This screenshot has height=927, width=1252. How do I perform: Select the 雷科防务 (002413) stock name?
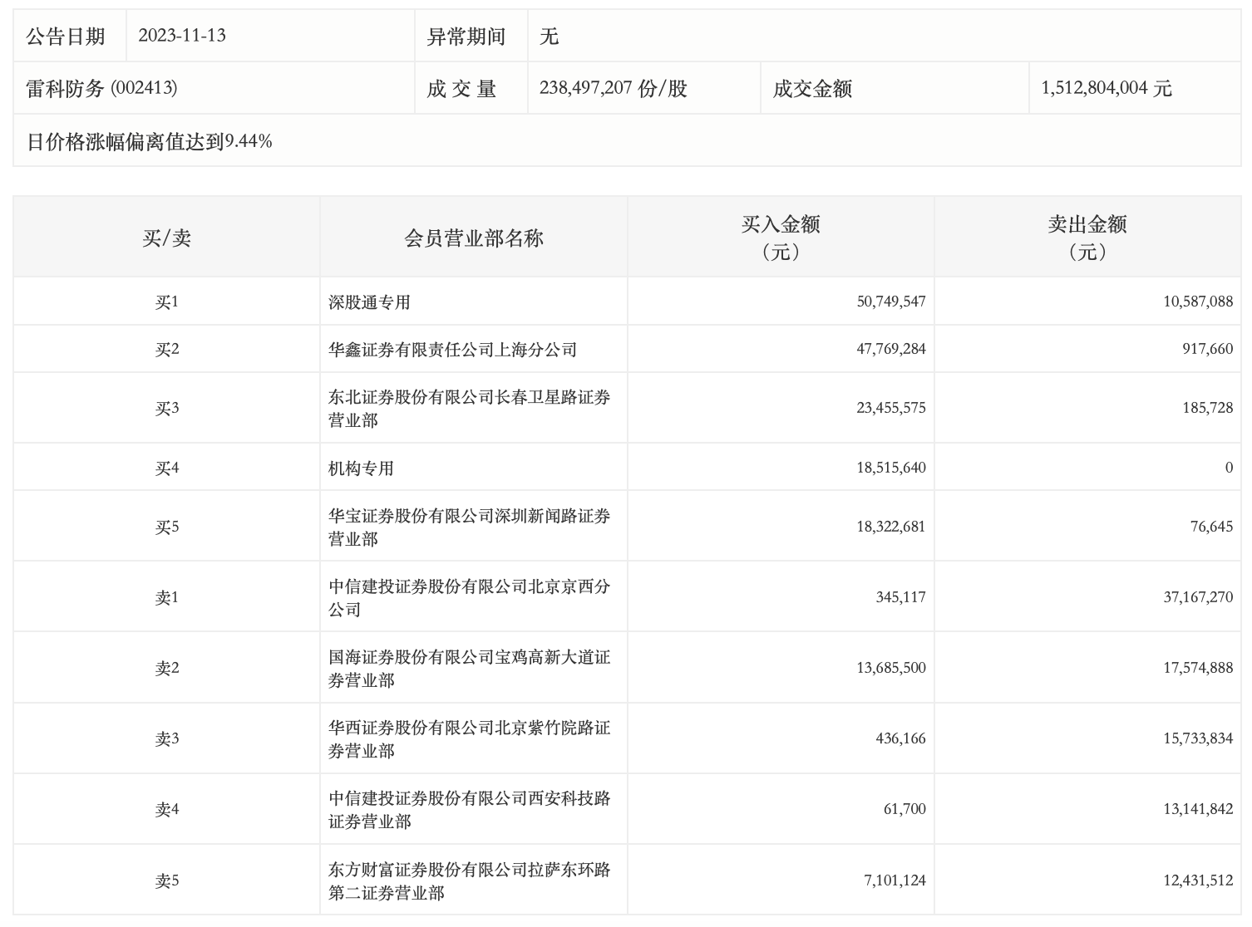[x=101, y=89]
